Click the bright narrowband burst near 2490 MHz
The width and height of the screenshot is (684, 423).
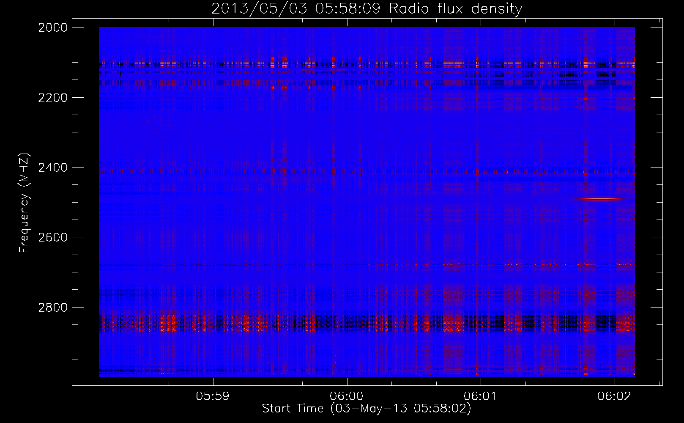pos(600,199)
